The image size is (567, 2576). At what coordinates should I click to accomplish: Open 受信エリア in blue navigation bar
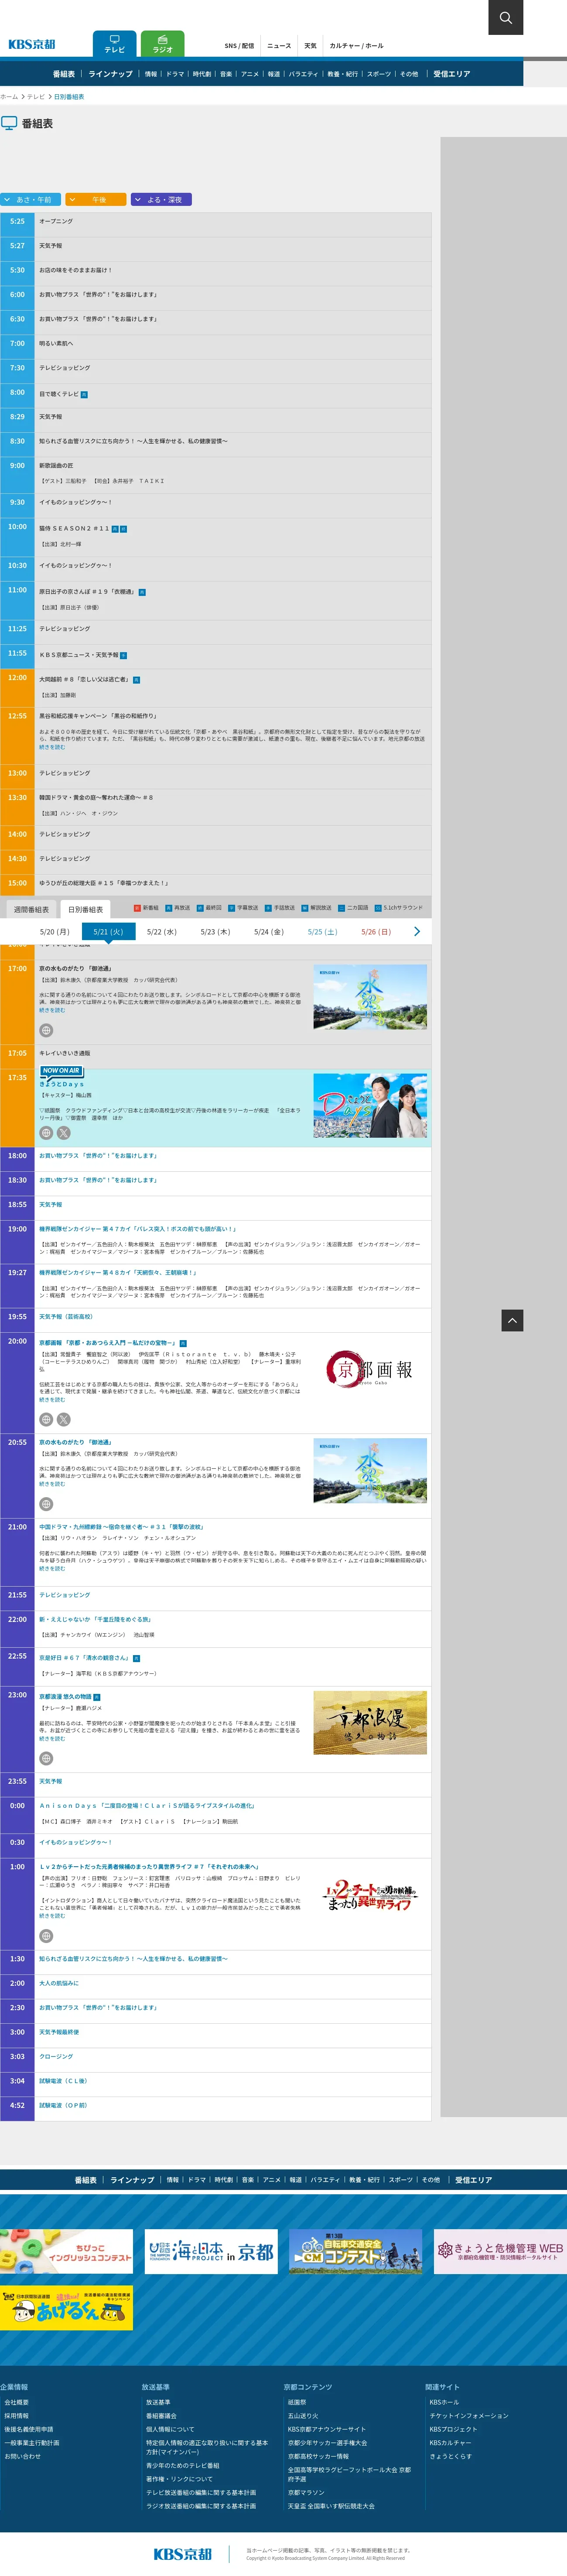click(451, 74)
